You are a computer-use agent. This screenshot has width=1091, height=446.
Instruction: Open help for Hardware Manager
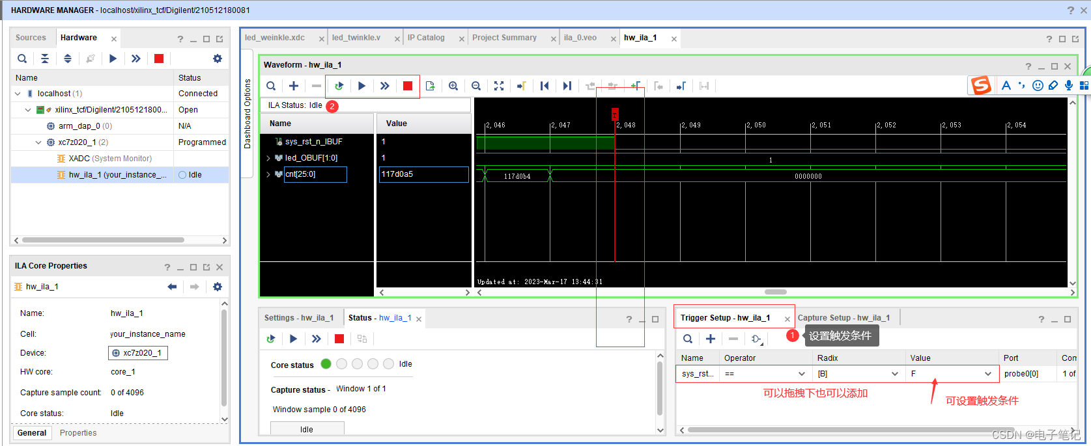tap(1071, 10)
